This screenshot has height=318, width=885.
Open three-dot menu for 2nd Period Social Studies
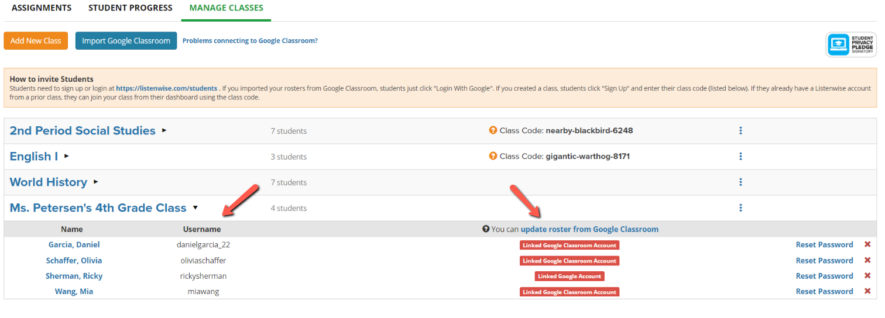pyautogui.click(x=740, y=131)
